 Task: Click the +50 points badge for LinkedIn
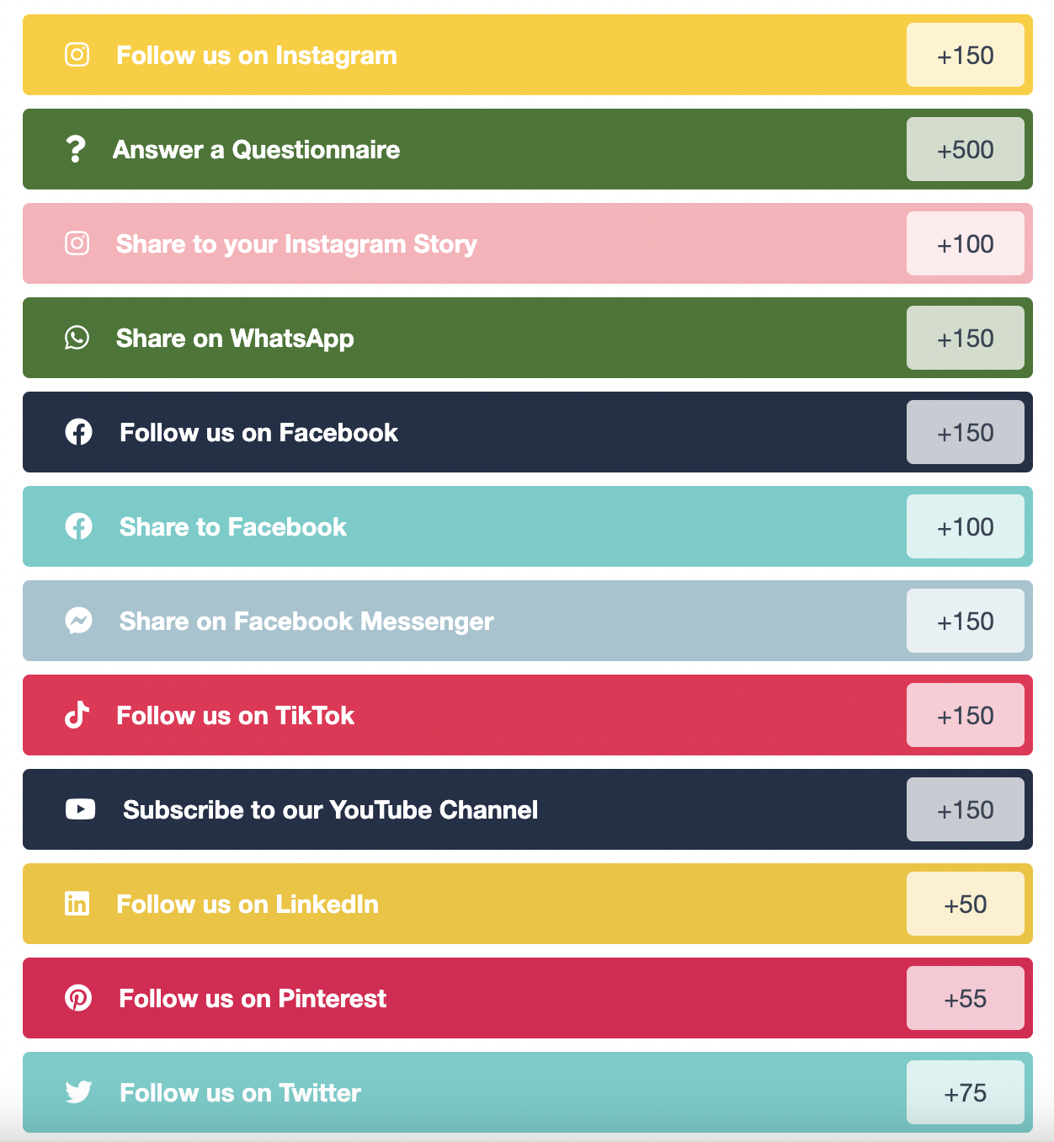(x=965, y=904)
